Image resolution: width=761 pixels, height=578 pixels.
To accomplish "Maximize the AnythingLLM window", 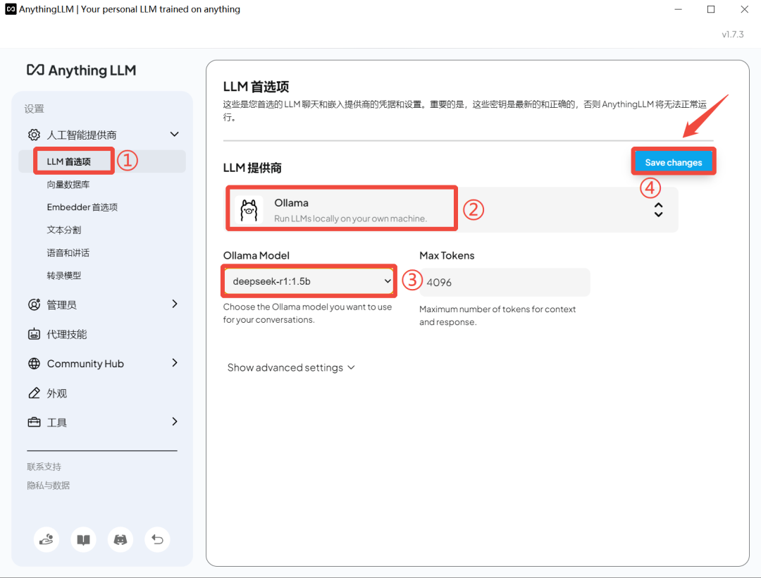I will click(x=711, y=9).
